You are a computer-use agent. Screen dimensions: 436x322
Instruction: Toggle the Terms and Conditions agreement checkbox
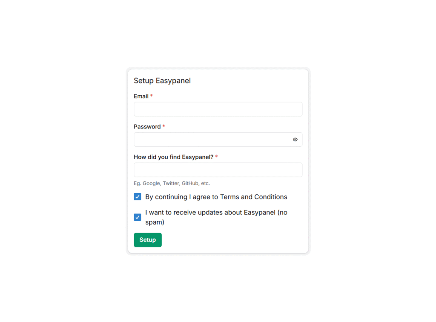pyautogui.click(x=138, y=197)
